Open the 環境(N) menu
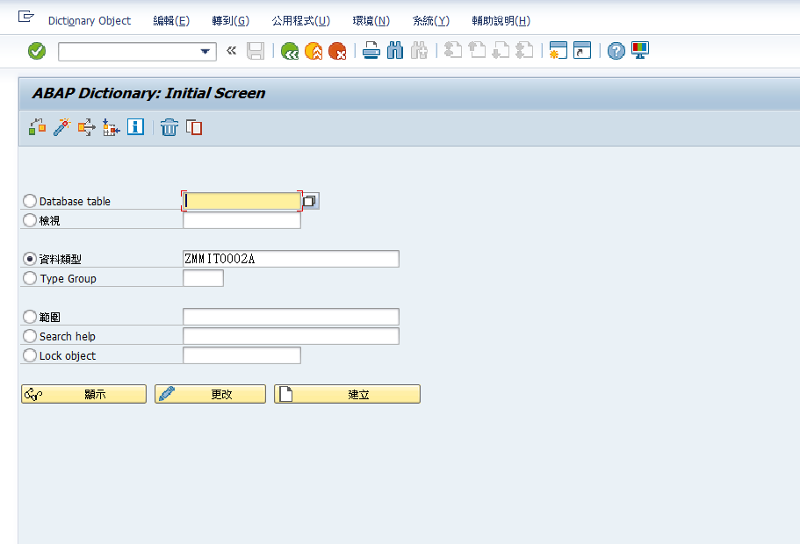 (x=370, y=19)
